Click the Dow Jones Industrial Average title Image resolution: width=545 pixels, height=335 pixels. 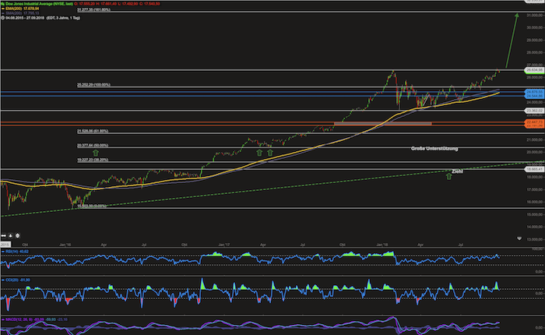point(39,4)
